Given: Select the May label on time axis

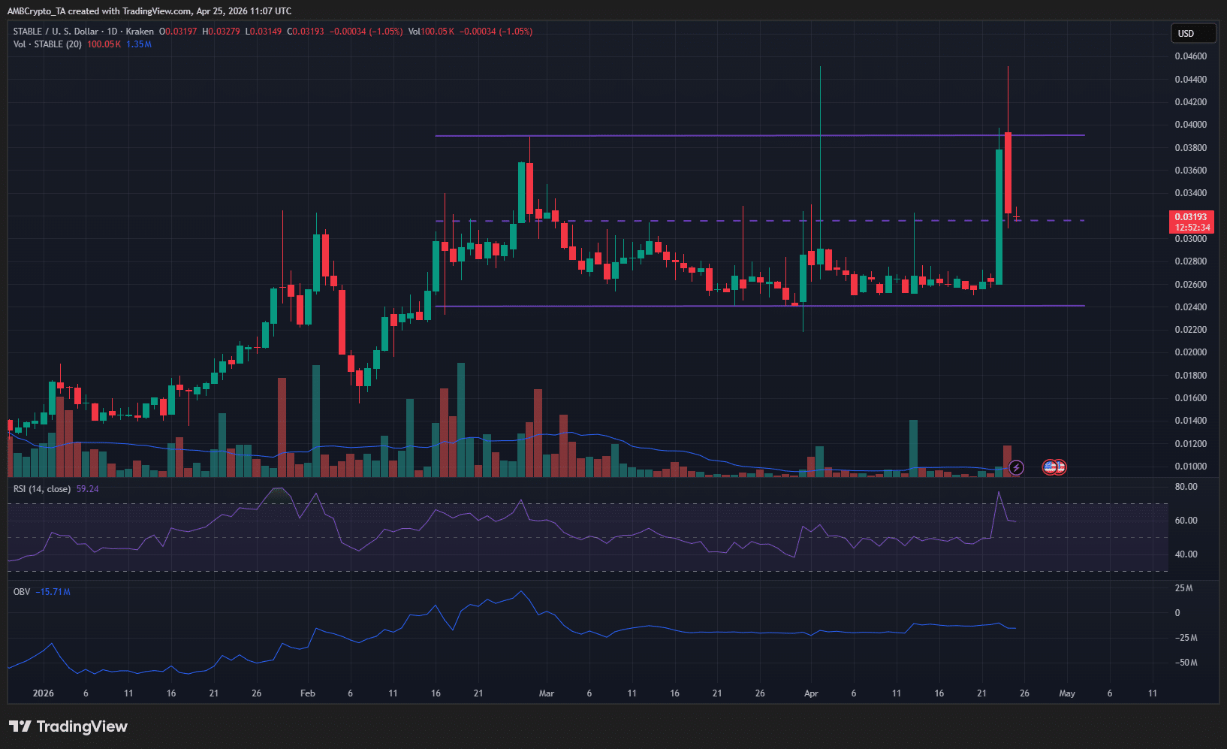Looking at the screenshot, I should (1067, 693).
